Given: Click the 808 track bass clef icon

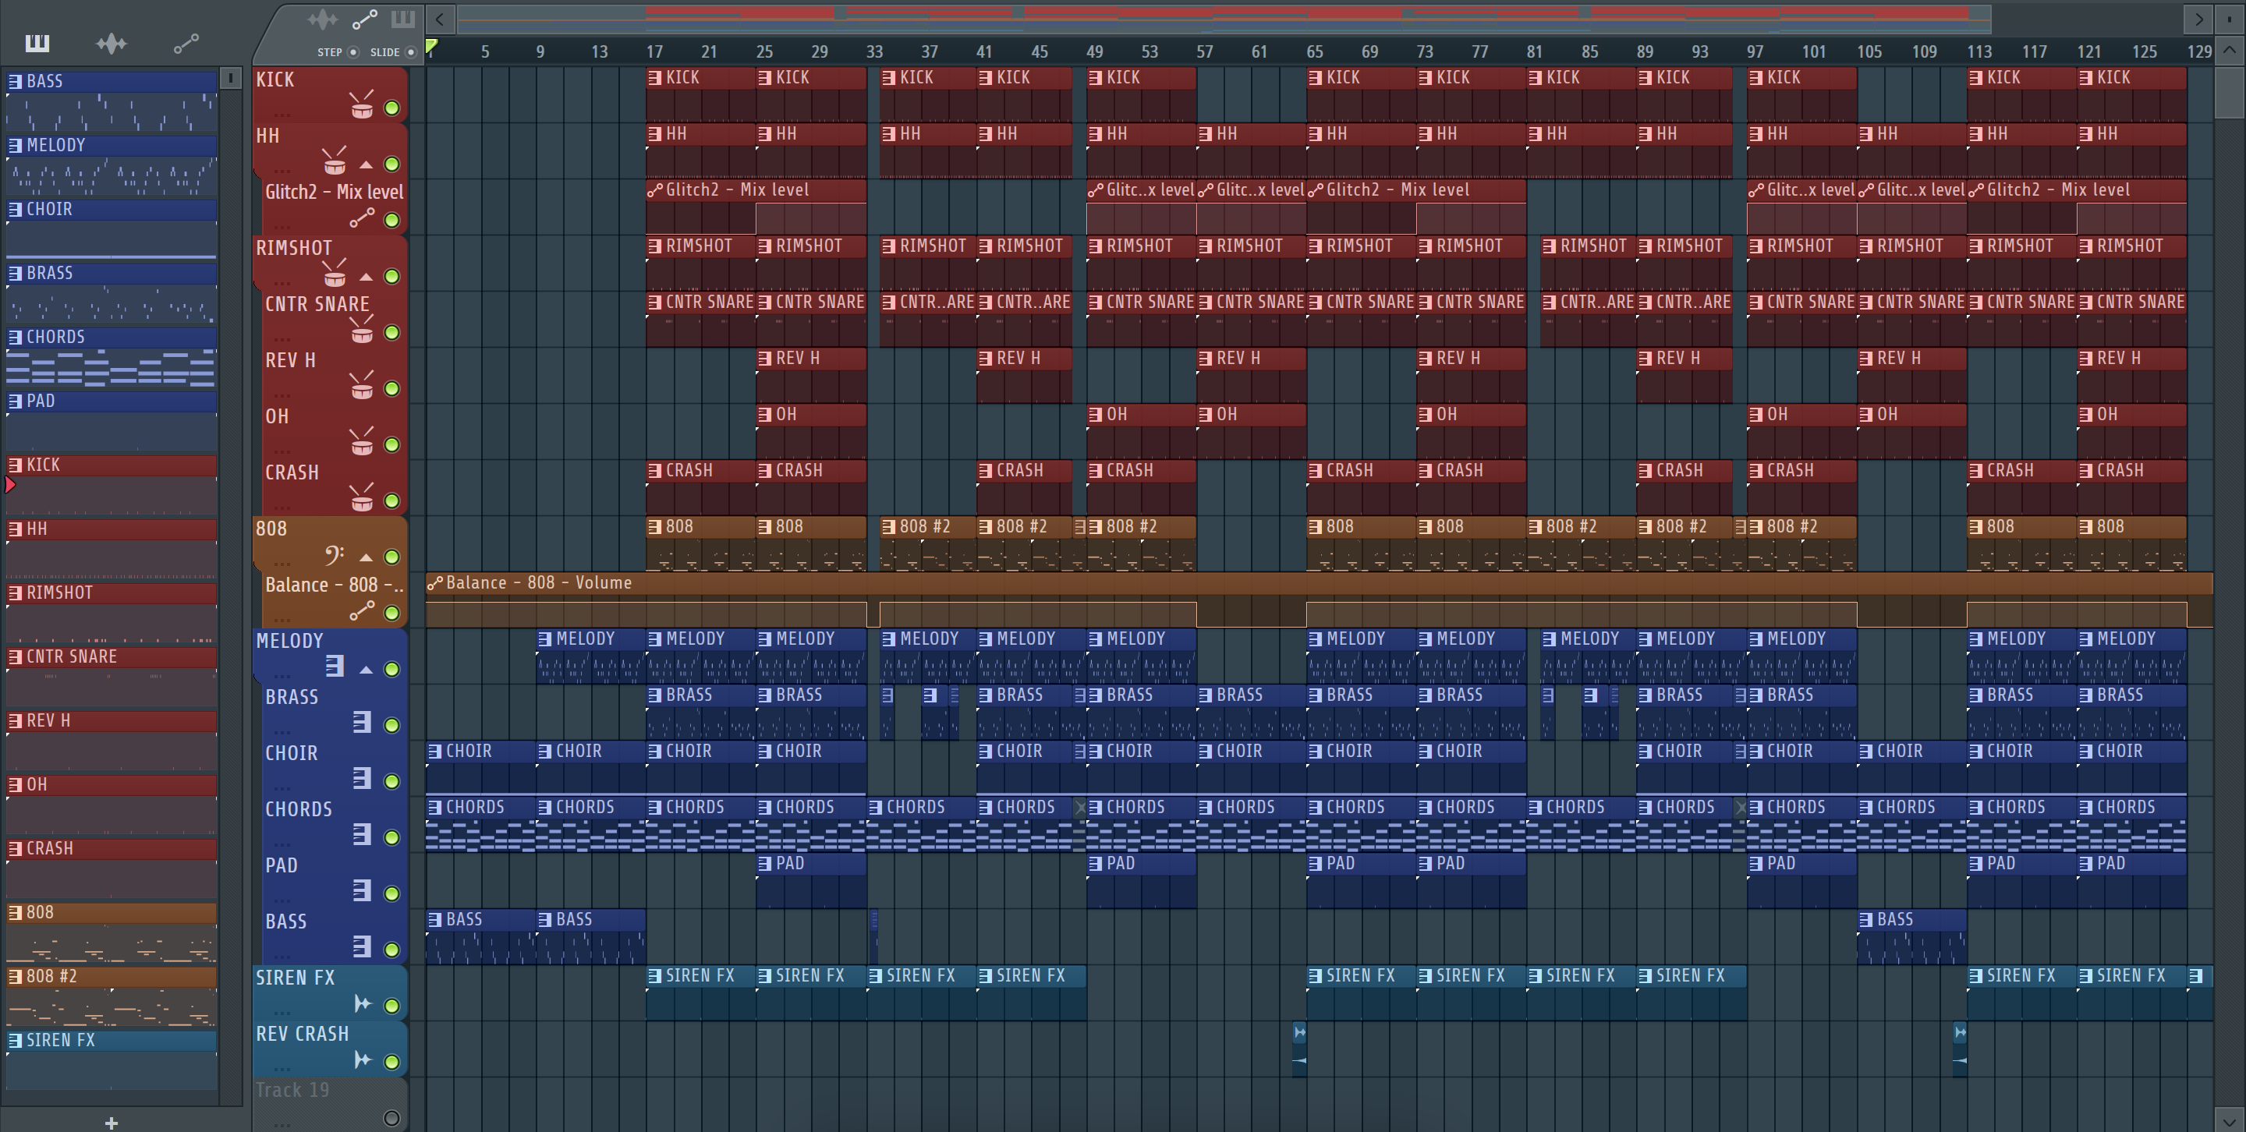Looking at the screenshot, I should pyautogui.click(x=334, y=555).
